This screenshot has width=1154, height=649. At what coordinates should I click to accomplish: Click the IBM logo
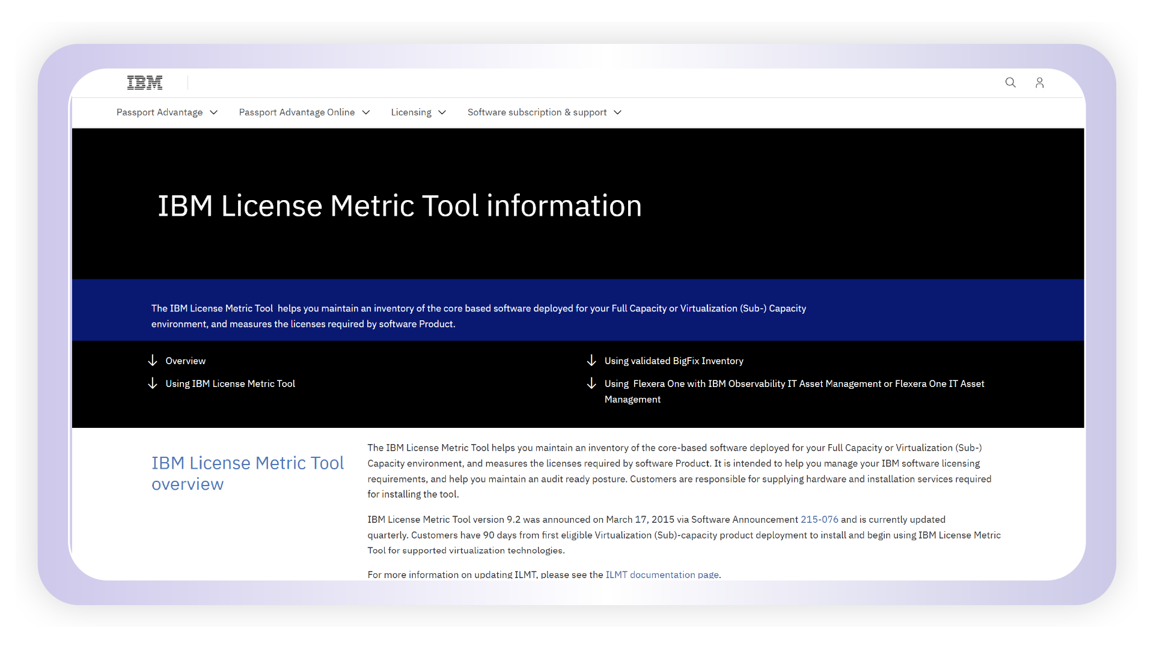[144, 82]
